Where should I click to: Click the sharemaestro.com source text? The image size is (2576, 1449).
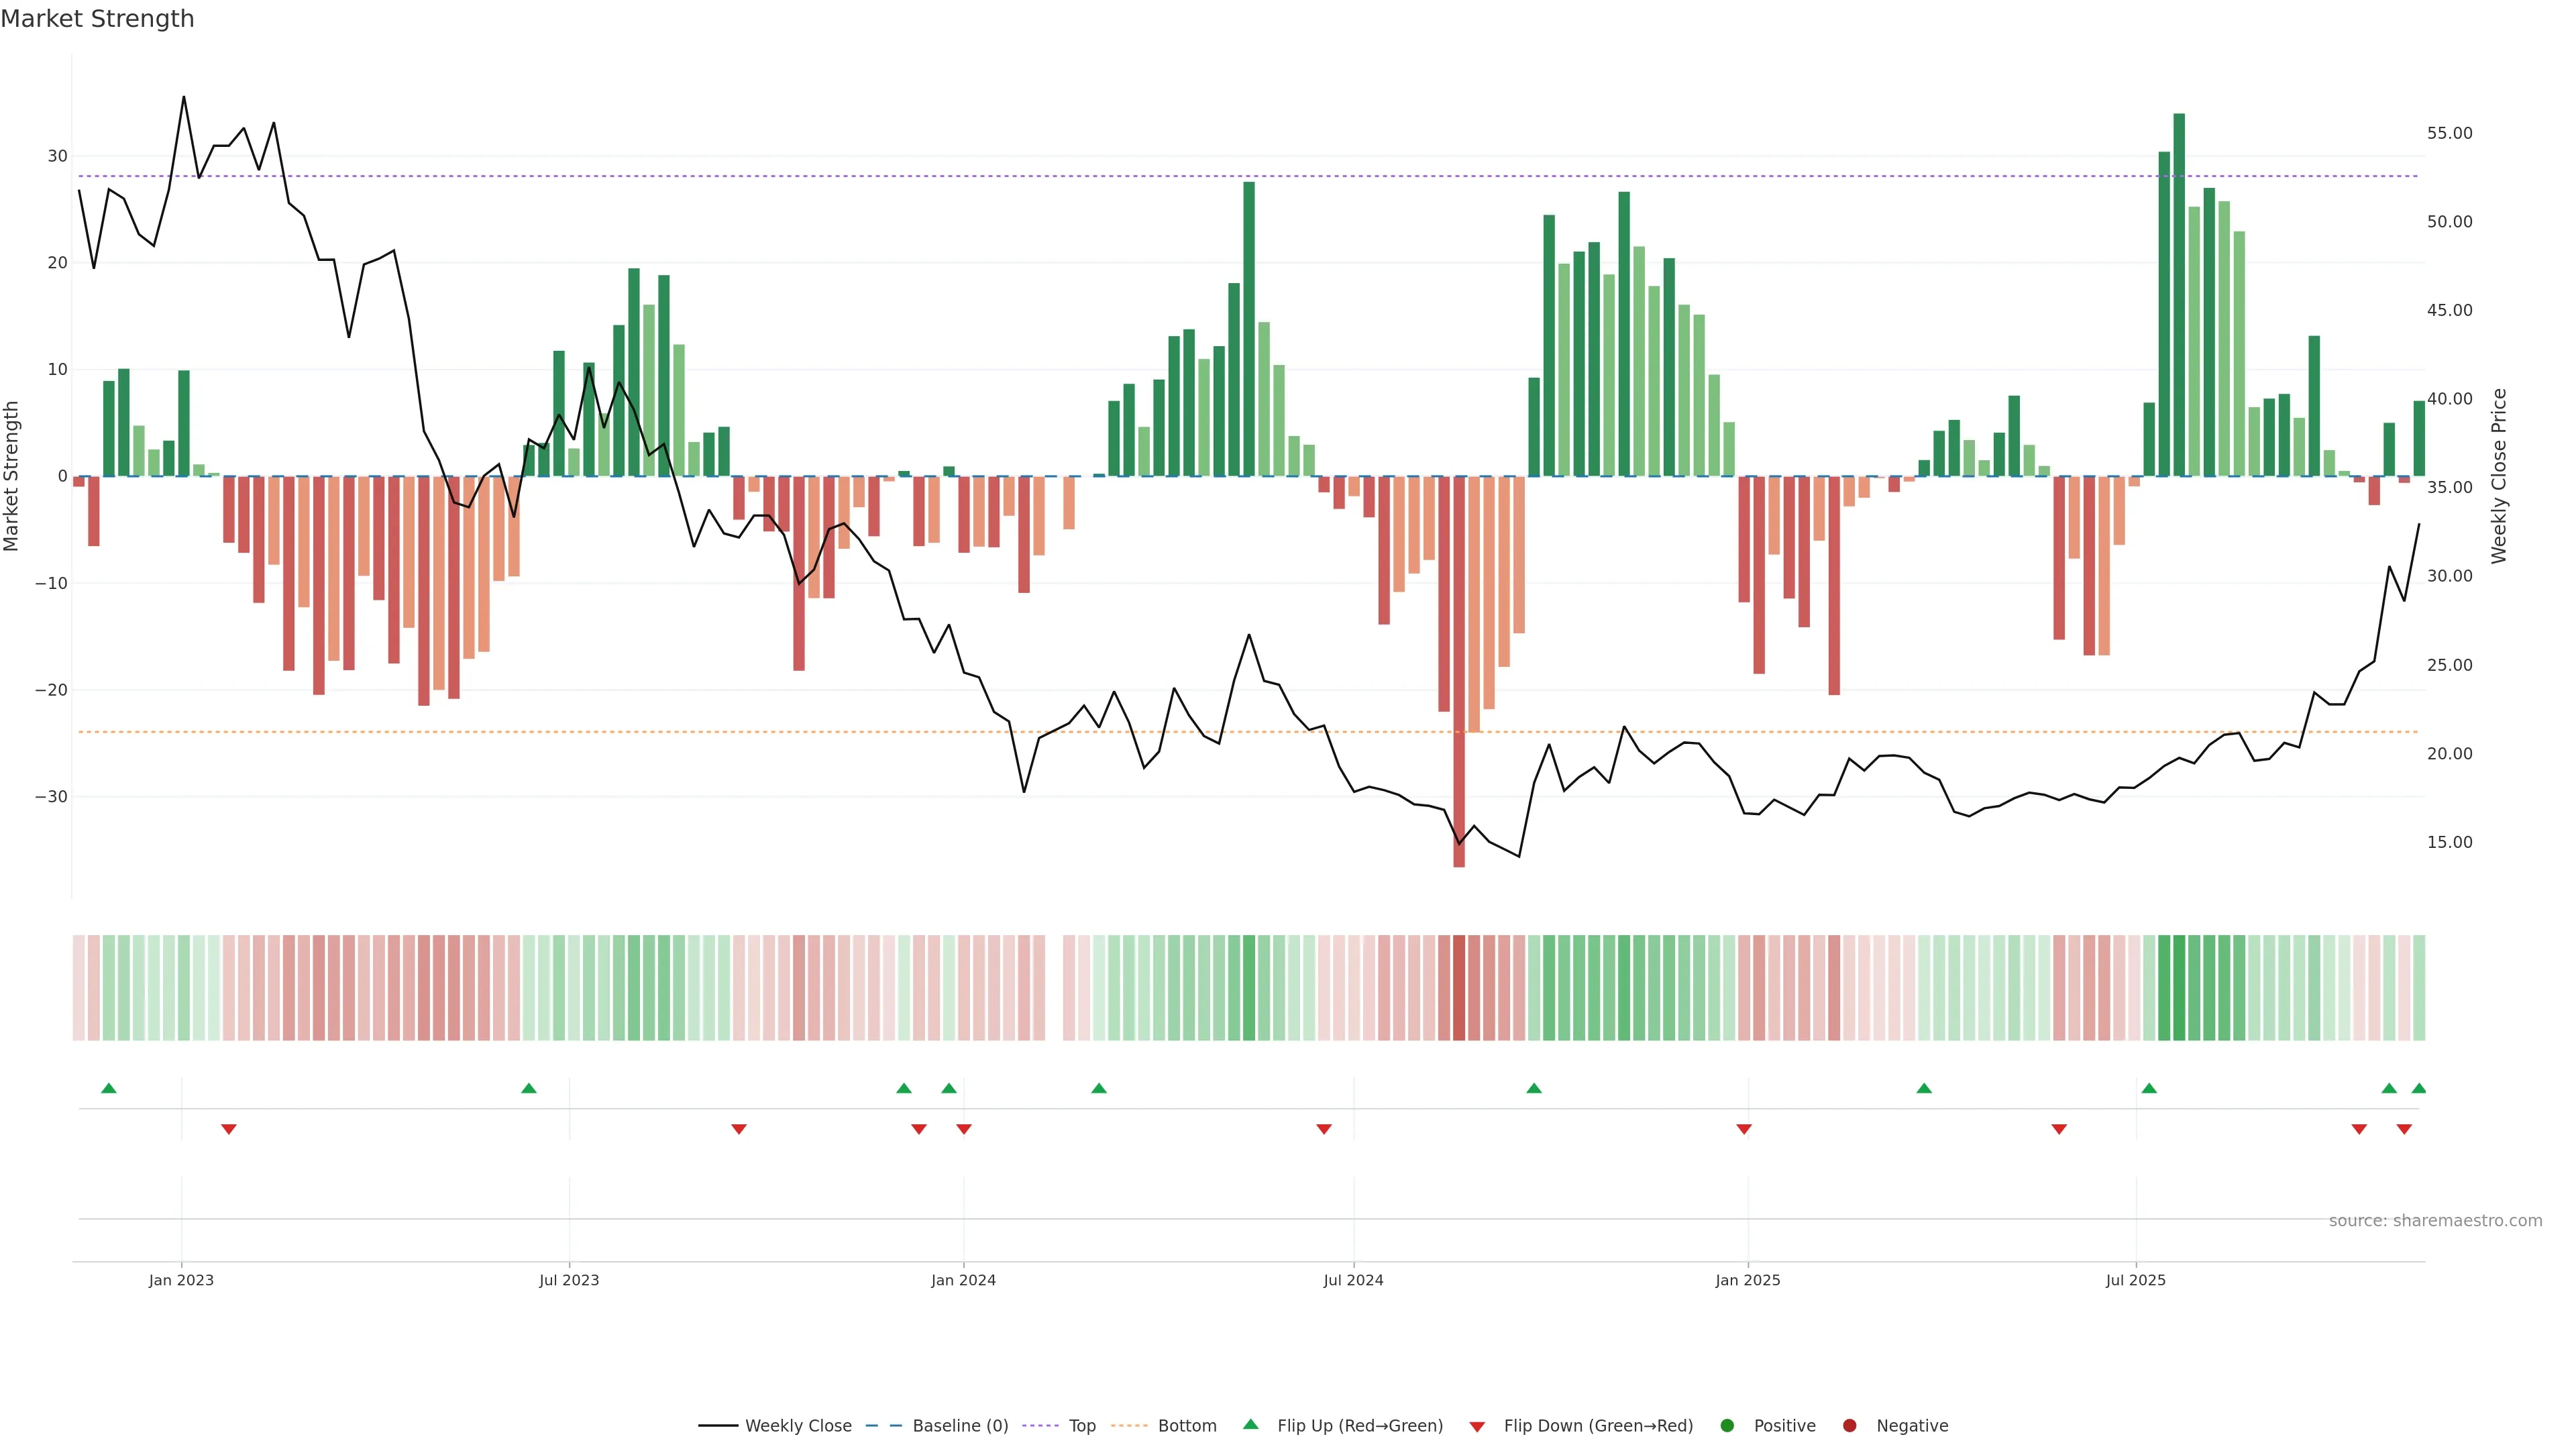click(2435, 1220)
